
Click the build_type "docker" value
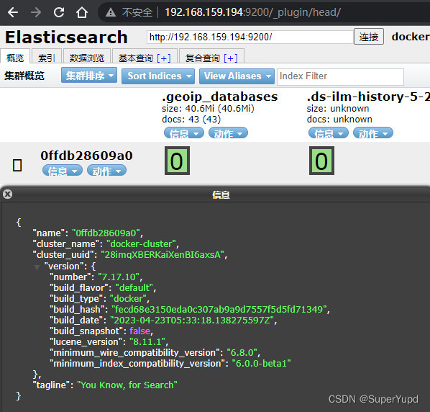point(128,298)
